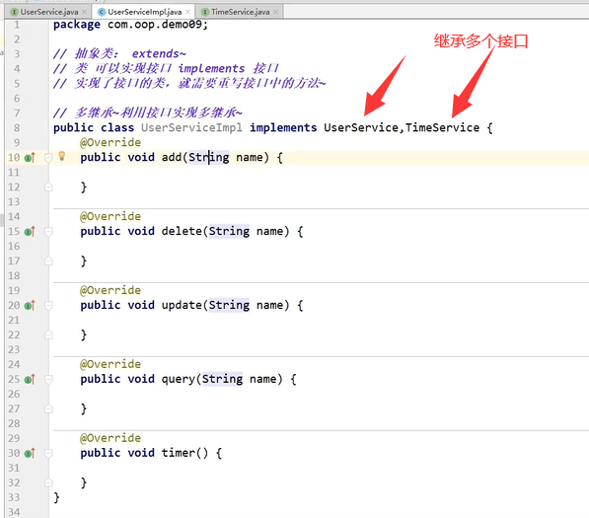Fold the timer method using its gutter marker
Viewport: 589px width, 518px height.
click(x=48, y=454)
